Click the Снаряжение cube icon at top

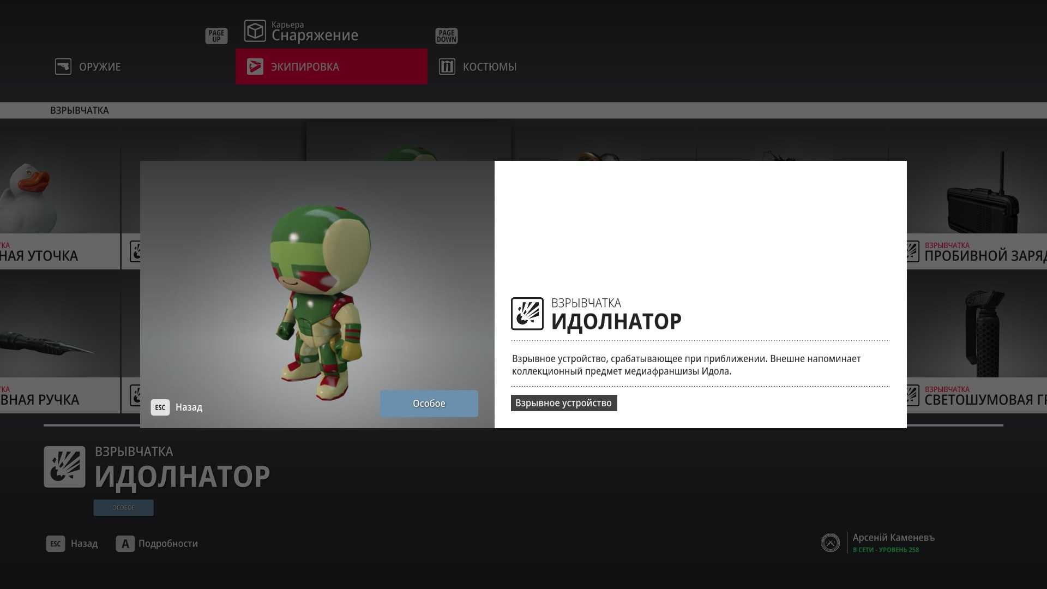[255, 31]
